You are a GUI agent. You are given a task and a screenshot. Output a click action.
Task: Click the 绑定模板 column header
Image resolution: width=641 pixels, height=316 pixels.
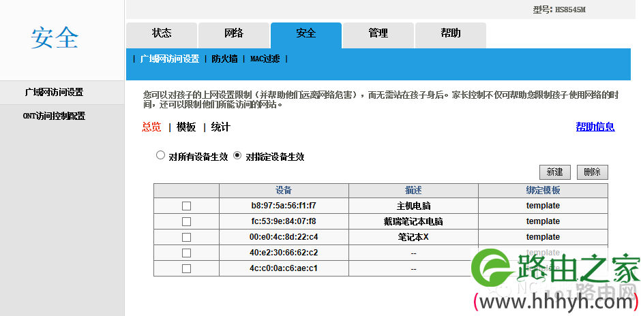pos(543,191)
